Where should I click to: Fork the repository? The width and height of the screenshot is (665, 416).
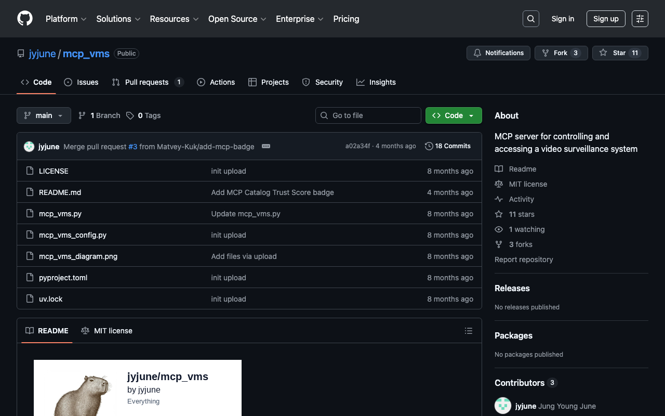(561, 53)
